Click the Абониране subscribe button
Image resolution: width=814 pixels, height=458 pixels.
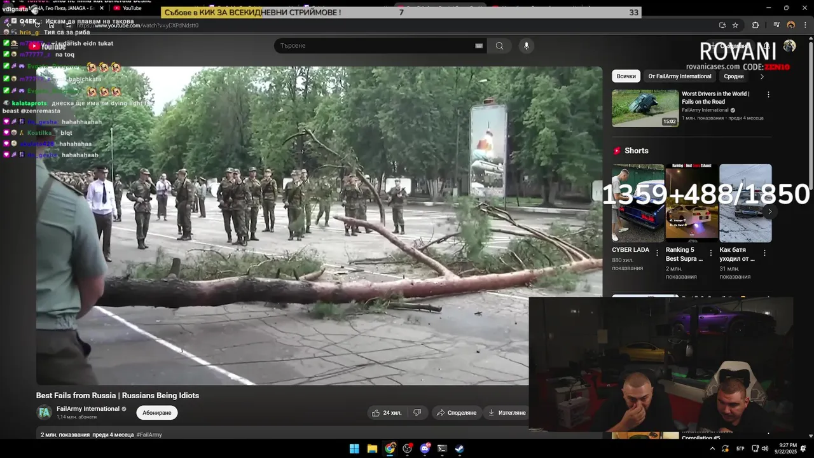point(157,413)
